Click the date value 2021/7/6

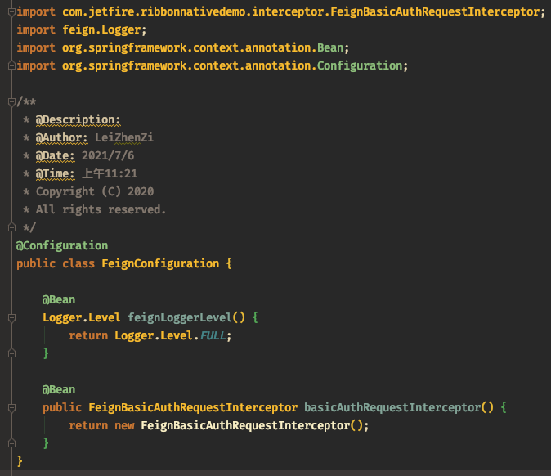tap(108, 155)
